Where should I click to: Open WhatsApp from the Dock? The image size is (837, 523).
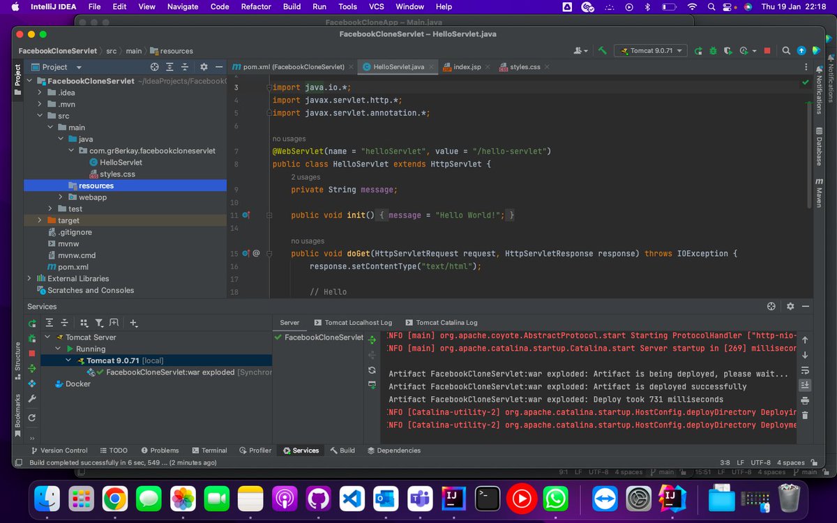point(556,498)
